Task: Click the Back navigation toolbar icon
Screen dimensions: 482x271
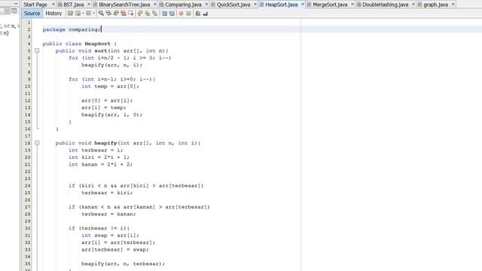Action: pos(78,14)
